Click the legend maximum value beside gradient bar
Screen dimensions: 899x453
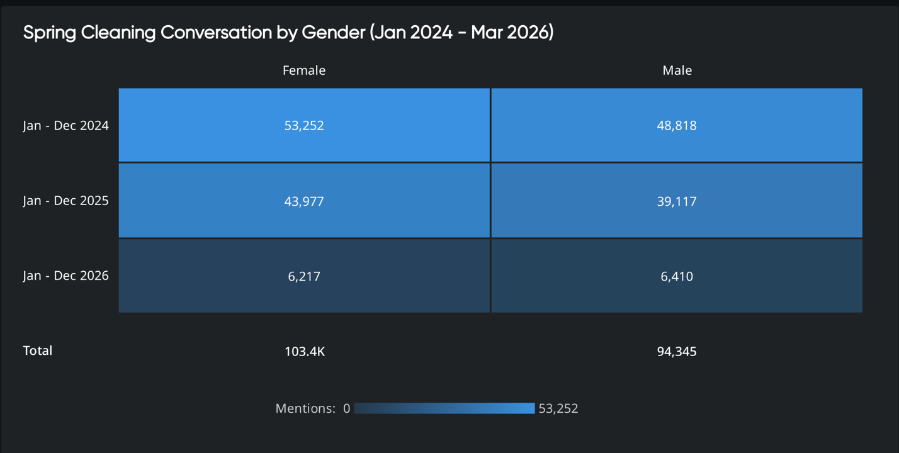pyautogui.click(x=558, y=408)
